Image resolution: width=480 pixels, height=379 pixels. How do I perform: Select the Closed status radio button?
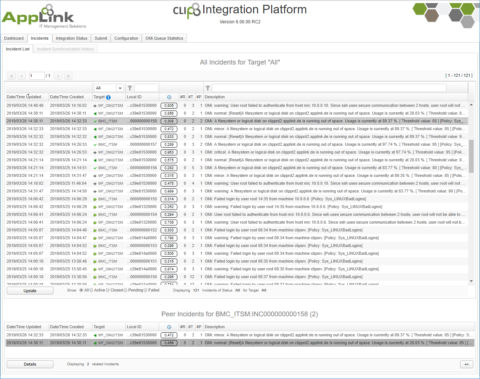pos(108,290)
